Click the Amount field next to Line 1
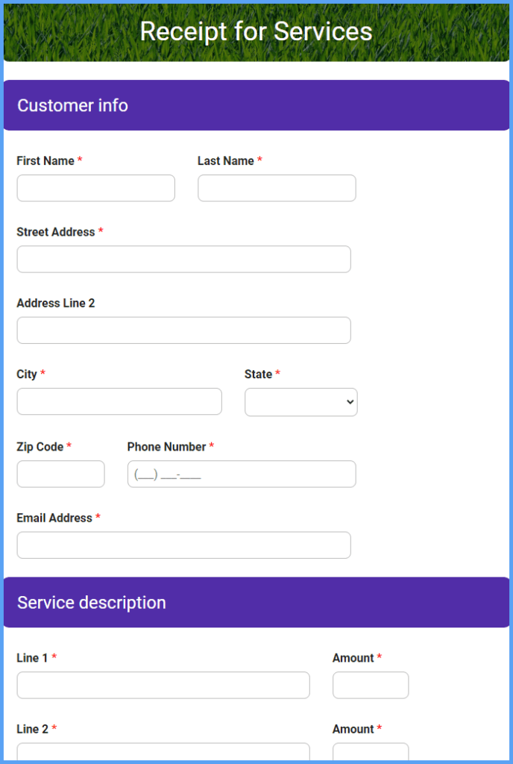 371,685
